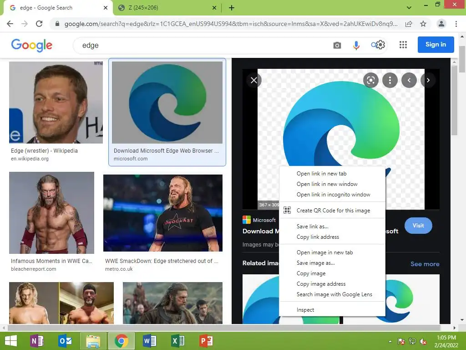Open the Google apps grid

coord(403,45)
